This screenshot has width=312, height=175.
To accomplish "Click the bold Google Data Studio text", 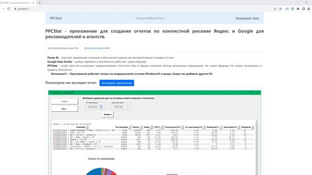I will coord(59,62).
